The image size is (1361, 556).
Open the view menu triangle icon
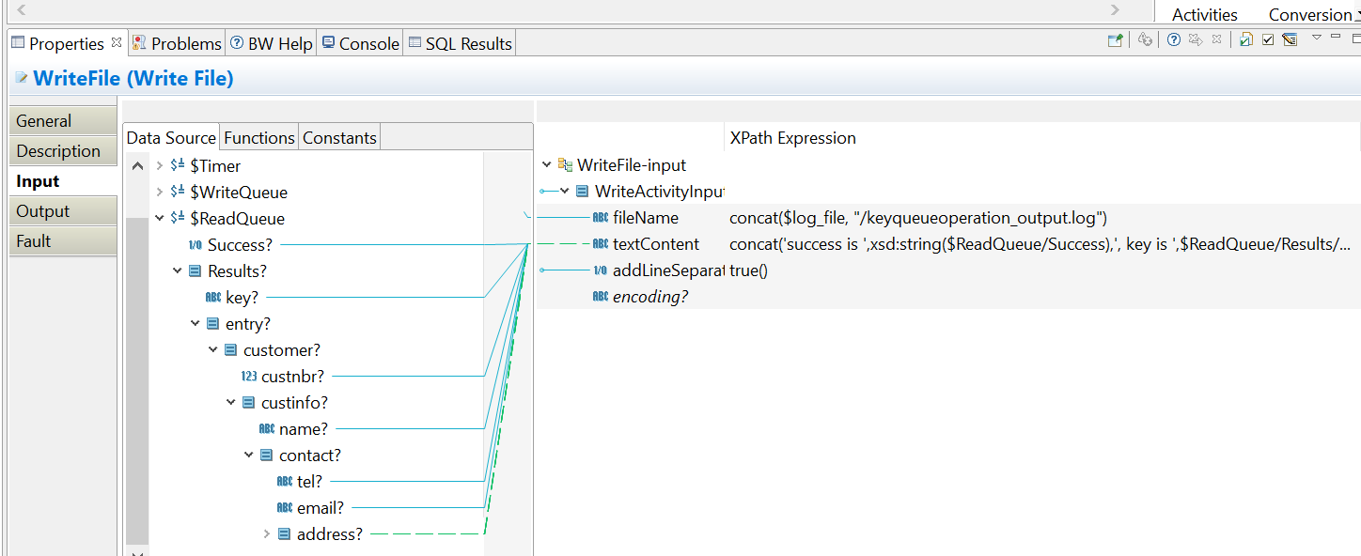1317,39
